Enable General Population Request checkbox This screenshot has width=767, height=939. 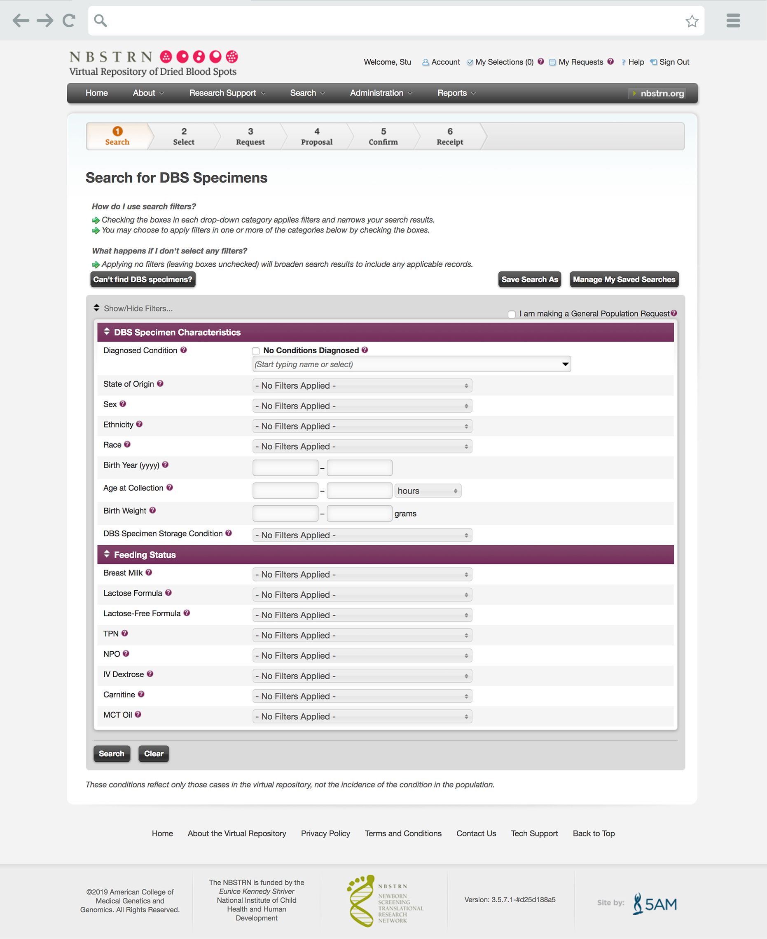click(512, 315)
